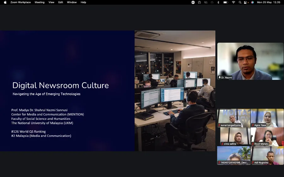Click '#2 Malaysia (Media and Communication)' text

(41, 136)
